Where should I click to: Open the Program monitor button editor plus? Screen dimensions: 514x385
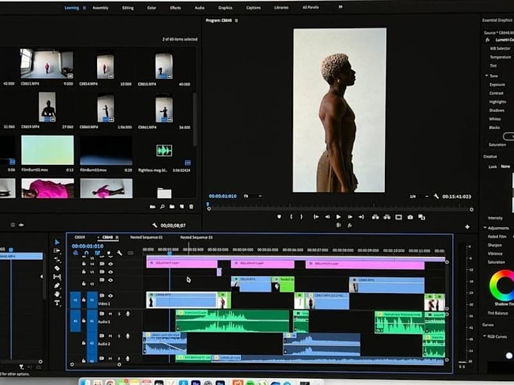click(x=467, y=227)
